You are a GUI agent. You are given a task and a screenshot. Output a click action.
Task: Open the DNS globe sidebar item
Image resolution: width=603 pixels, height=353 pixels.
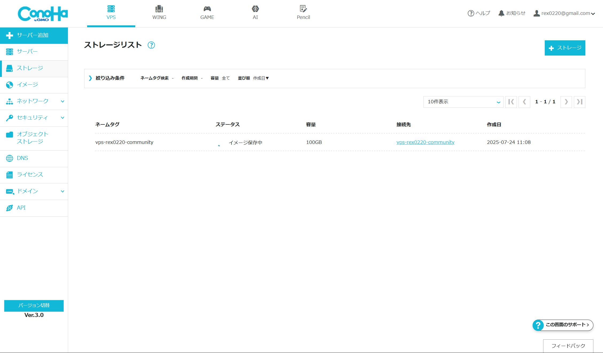click(x=22, y=158)
